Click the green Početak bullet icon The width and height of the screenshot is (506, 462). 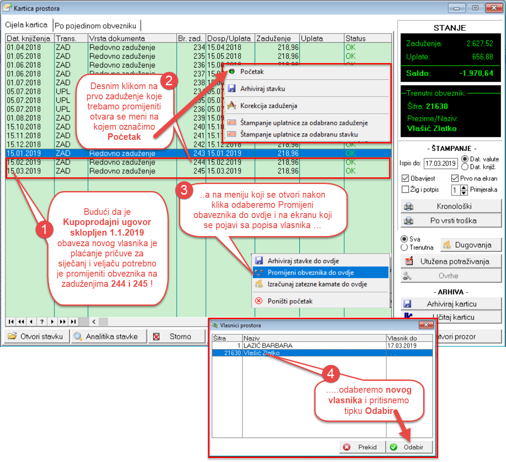[x=232, y=71]
